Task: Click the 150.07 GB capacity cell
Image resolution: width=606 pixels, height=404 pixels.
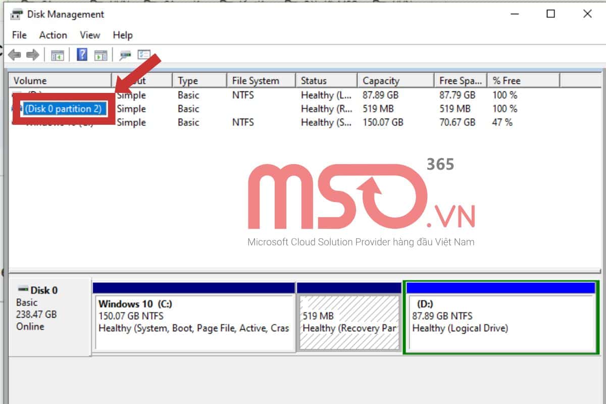Action: 383,122
